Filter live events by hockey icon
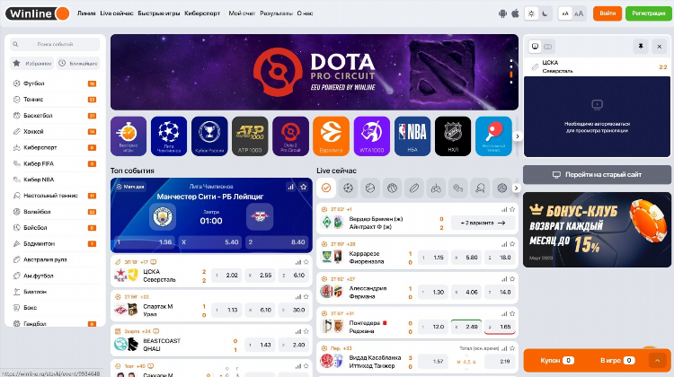 click(x=414, y=188)
